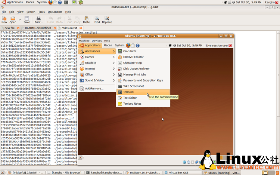Click the kangho user switcher on host panel
Image resolution: width=280 pixels, height=175 pixels.
click(x=272, y=2)
